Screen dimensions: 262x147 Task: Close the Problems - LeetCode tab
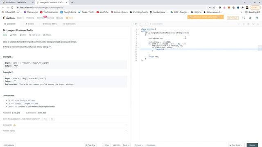coord(33,2)
